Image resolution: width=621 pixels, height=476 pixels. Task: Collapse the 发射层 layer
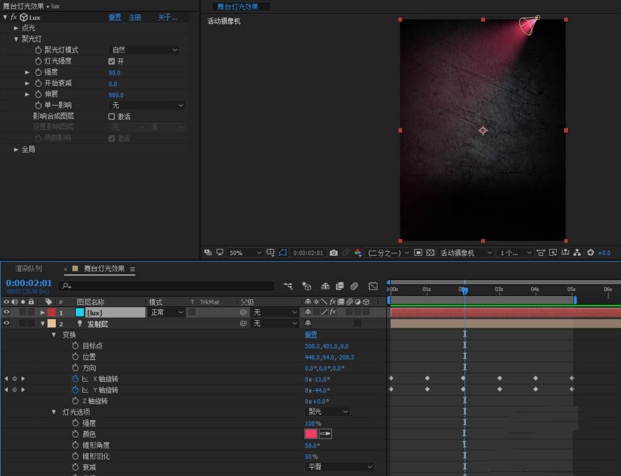click(42, 323)
